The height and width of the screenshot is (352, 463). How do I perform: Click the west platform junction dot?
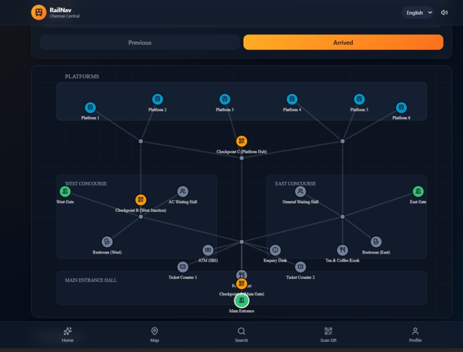pyautogui.click(x=141, y=141)
